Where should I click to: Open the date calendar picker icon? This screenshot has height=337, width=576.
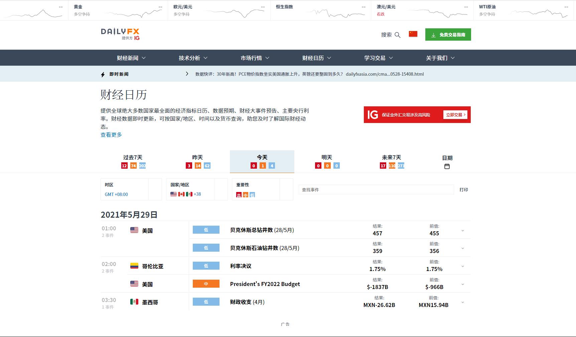coord(447,166)
